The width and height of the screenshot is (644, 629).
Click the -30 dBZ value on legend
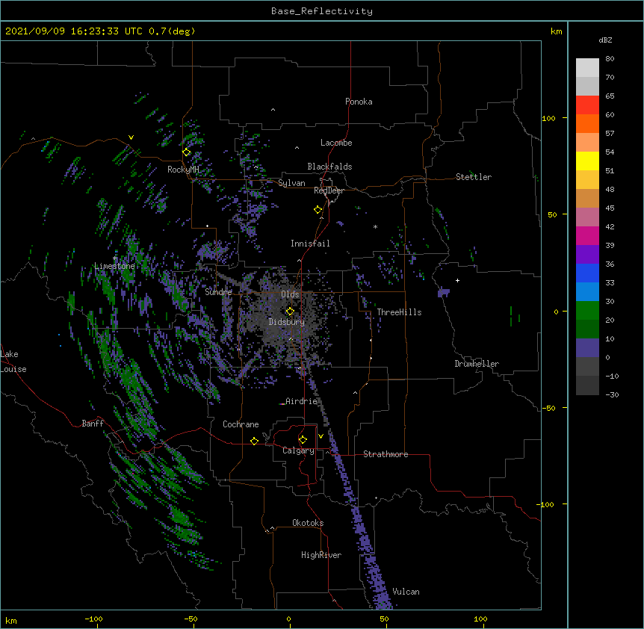click(x=612, y=394)
